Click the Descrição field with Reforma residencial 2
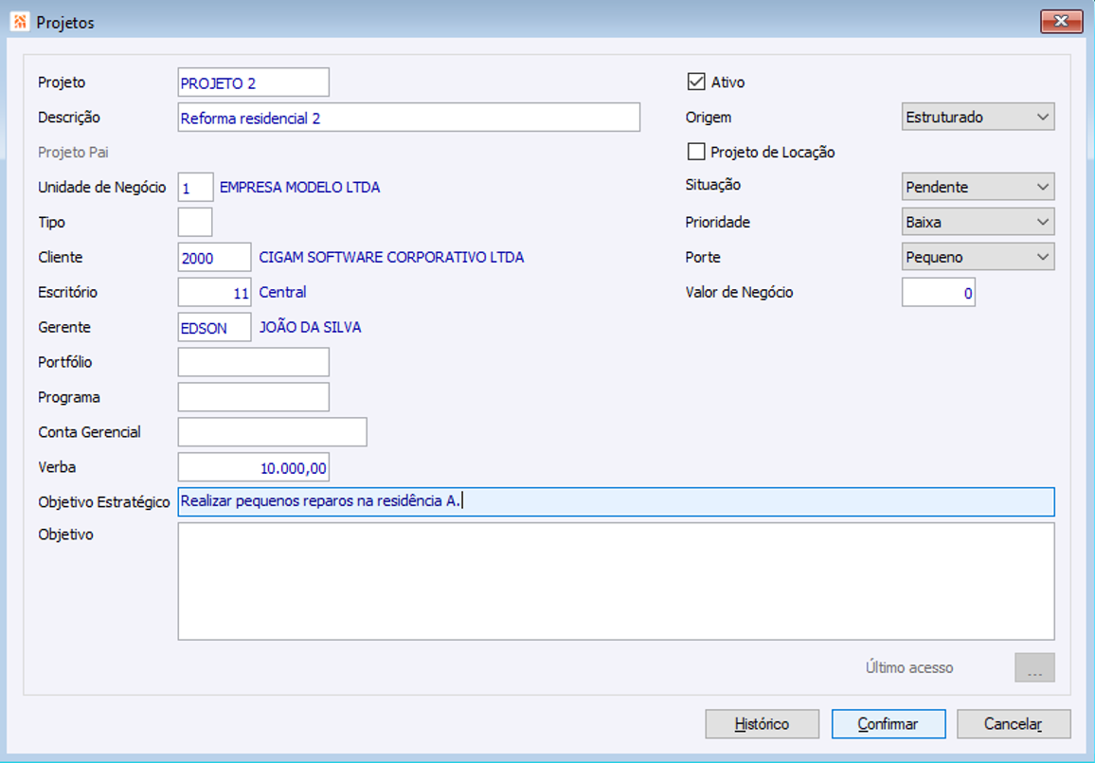 click(x=408, y=118)
